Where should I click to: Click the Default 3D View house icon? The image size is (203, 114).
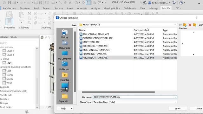76,3
